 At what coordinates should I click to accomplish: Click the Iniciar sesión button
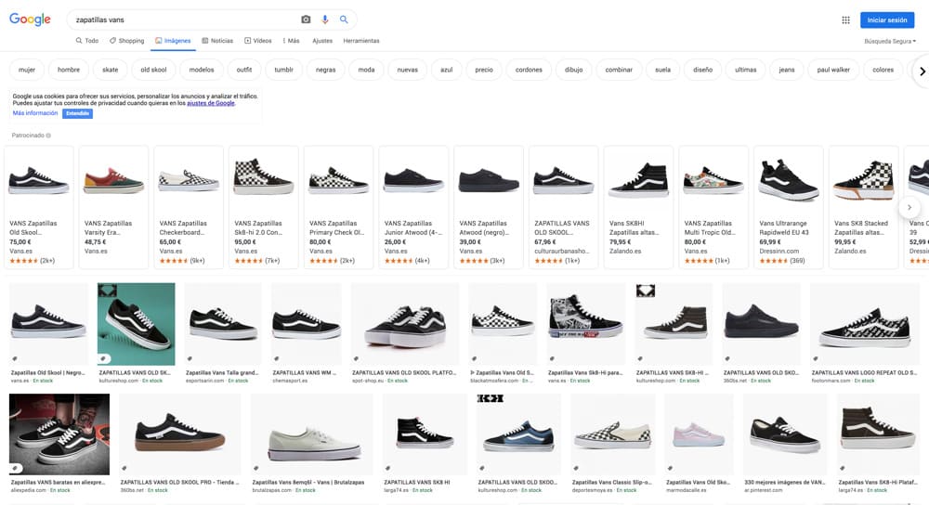(887, 20)
